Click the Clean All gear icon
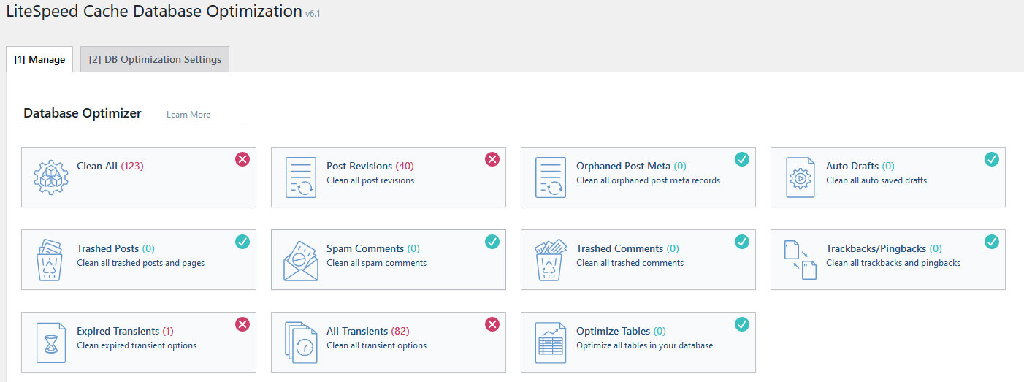The image size is (1024, 382). point(51,177)
